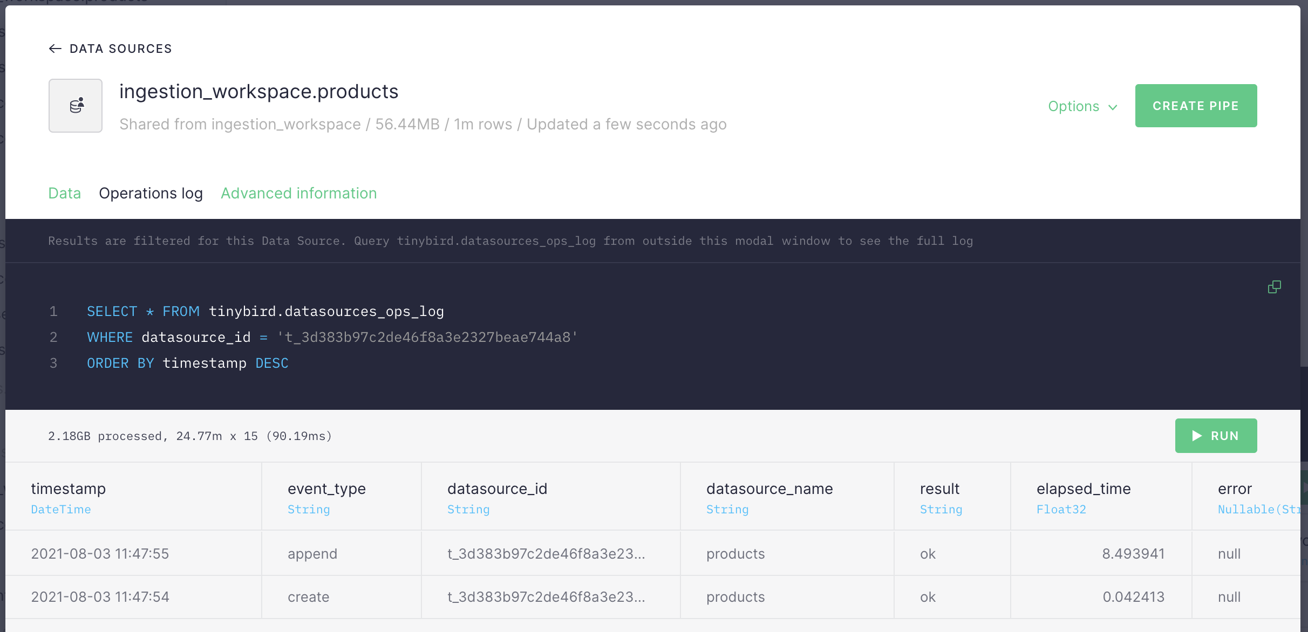
Task: Click the elapsed_time column header
Action: click(1083, 489)
